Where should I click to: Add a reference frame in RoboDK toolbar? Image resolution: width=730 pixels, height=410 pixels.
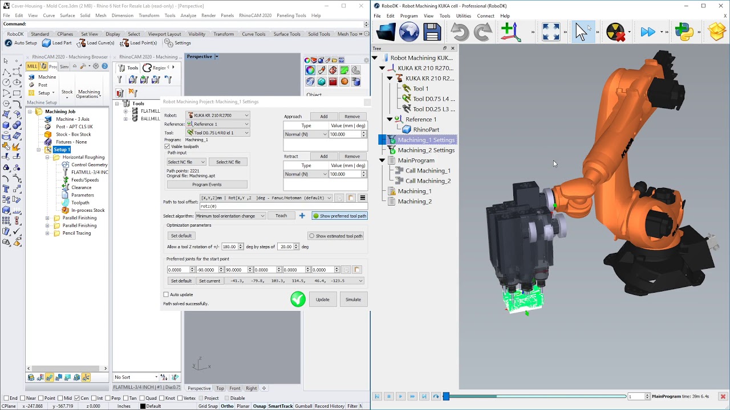[511, 32]
